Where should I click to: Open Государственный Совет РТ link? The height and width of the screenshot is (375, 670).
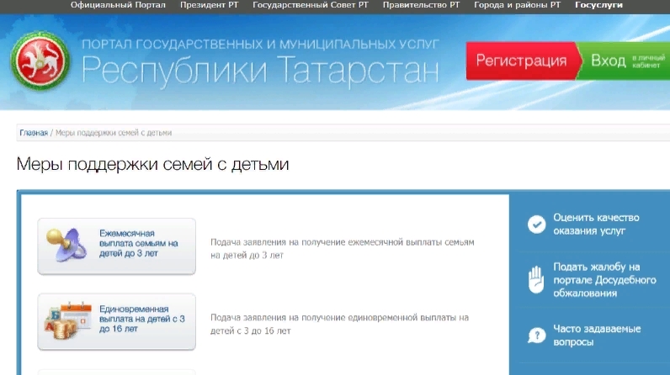point(311,5)
